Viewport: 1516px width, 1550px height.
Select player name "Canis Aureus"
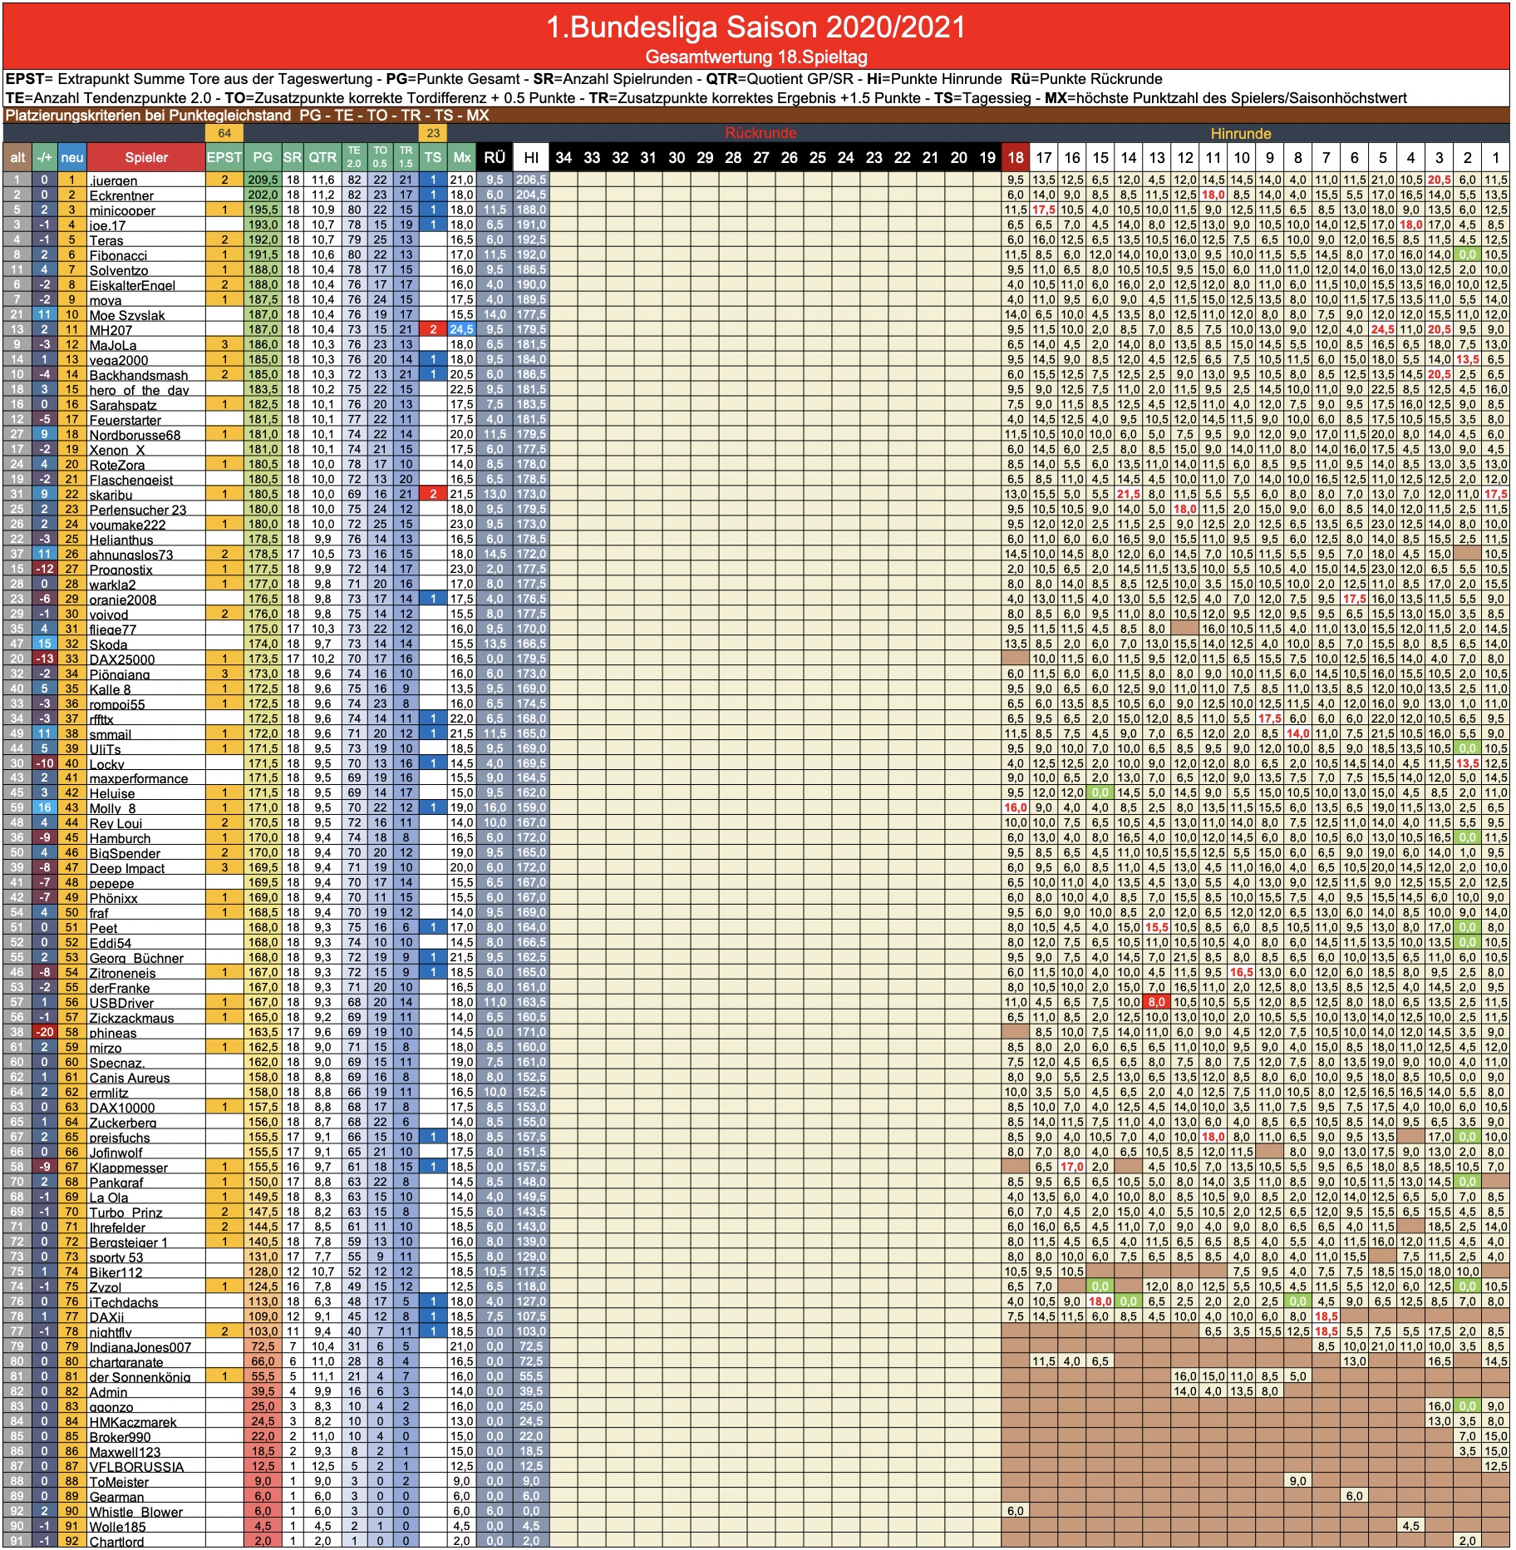tap(130, 1077)
